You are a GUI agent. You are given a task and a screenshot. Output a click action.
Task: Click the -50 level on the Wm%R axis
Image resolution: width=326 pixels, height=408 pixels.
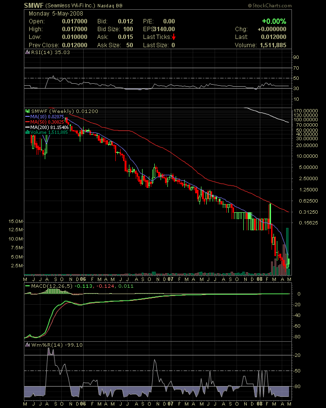(x=297, y=371)
